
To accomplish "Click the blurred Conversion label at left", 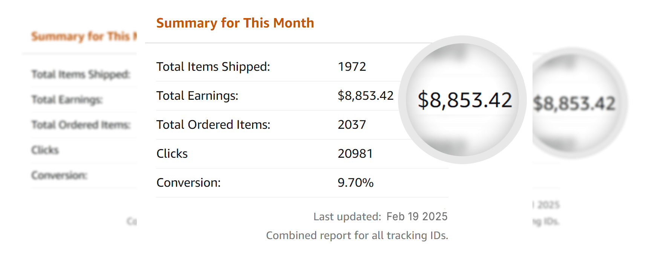I will [60, 175].
